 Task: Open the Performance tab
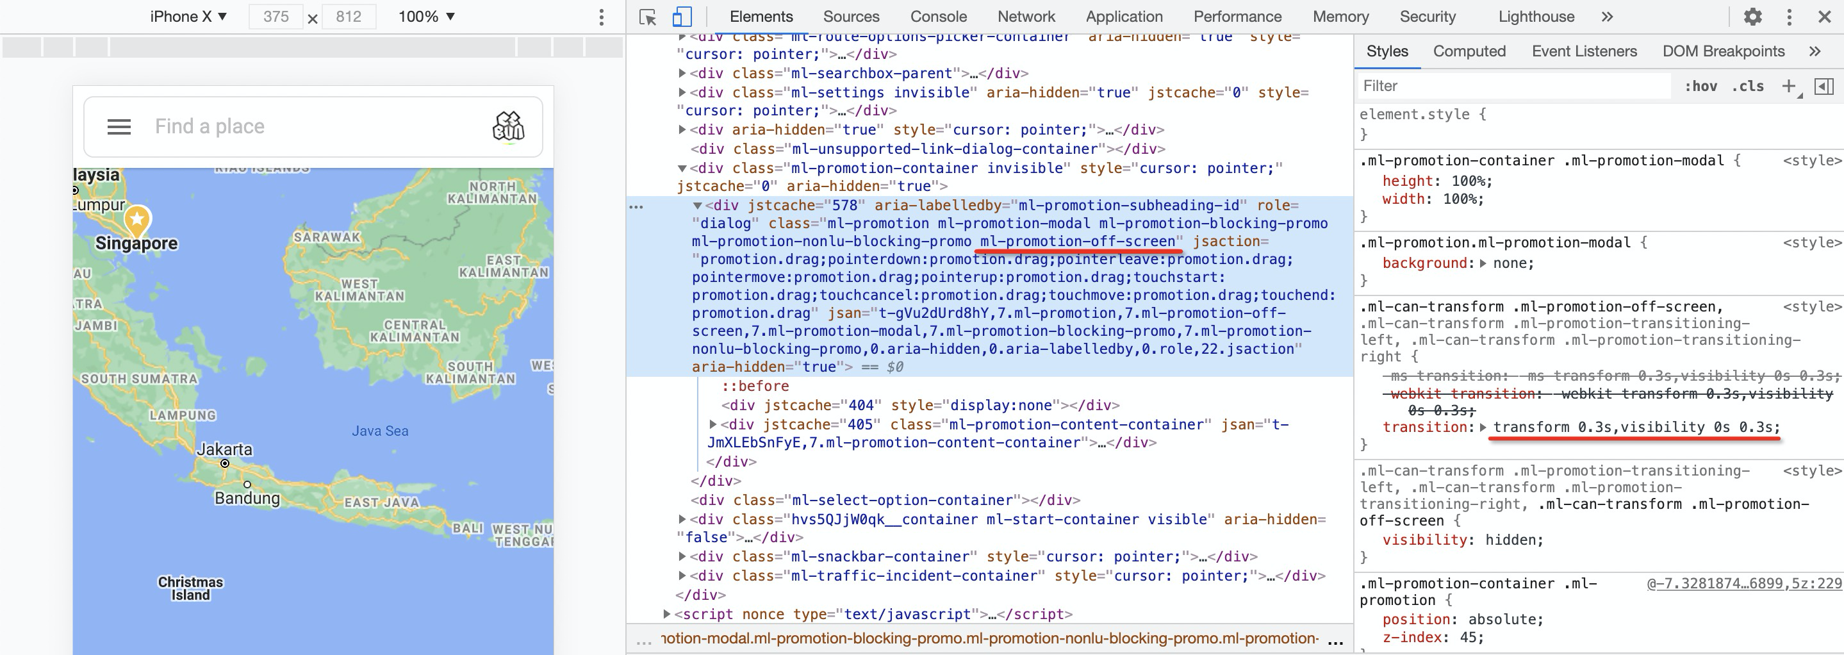[x=1238, y=17]
